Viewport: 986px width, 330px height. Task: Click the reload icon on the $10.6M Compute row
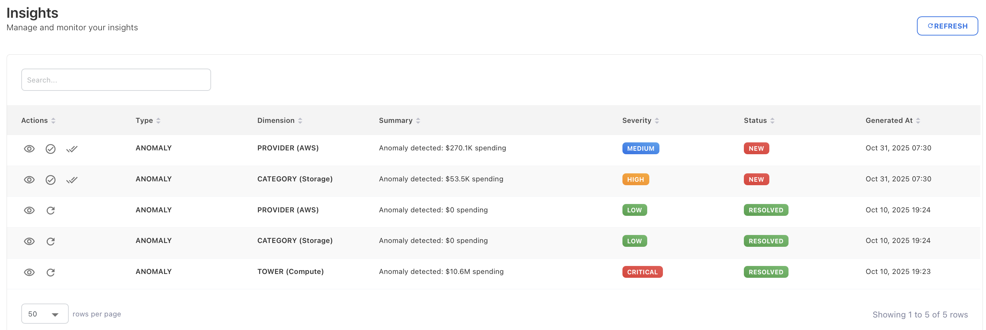(x=51, y=272)
